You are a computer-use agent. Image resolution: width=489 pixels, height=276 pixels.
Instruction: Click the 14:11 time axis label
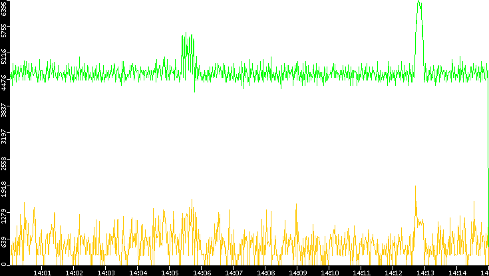coord(361,273)
